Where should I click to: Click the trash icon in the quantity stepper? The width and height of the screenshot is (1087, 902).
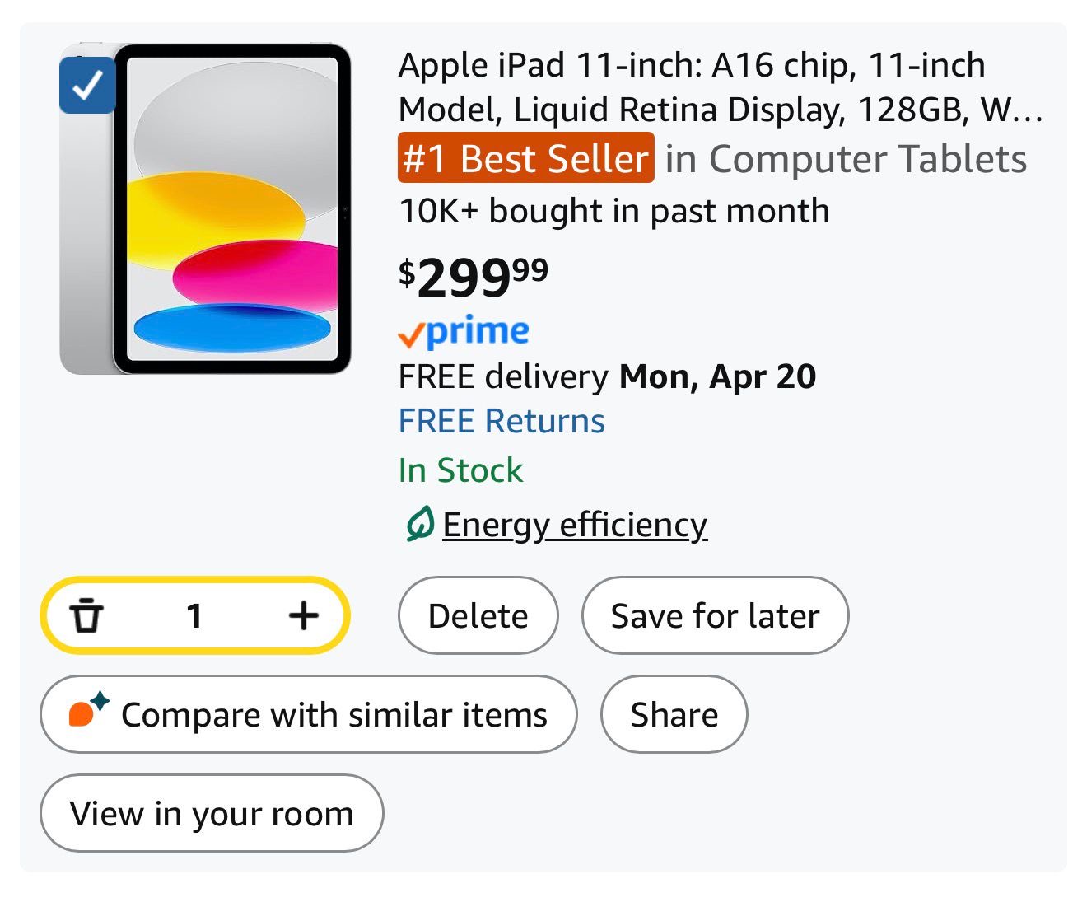click(86, 615)
